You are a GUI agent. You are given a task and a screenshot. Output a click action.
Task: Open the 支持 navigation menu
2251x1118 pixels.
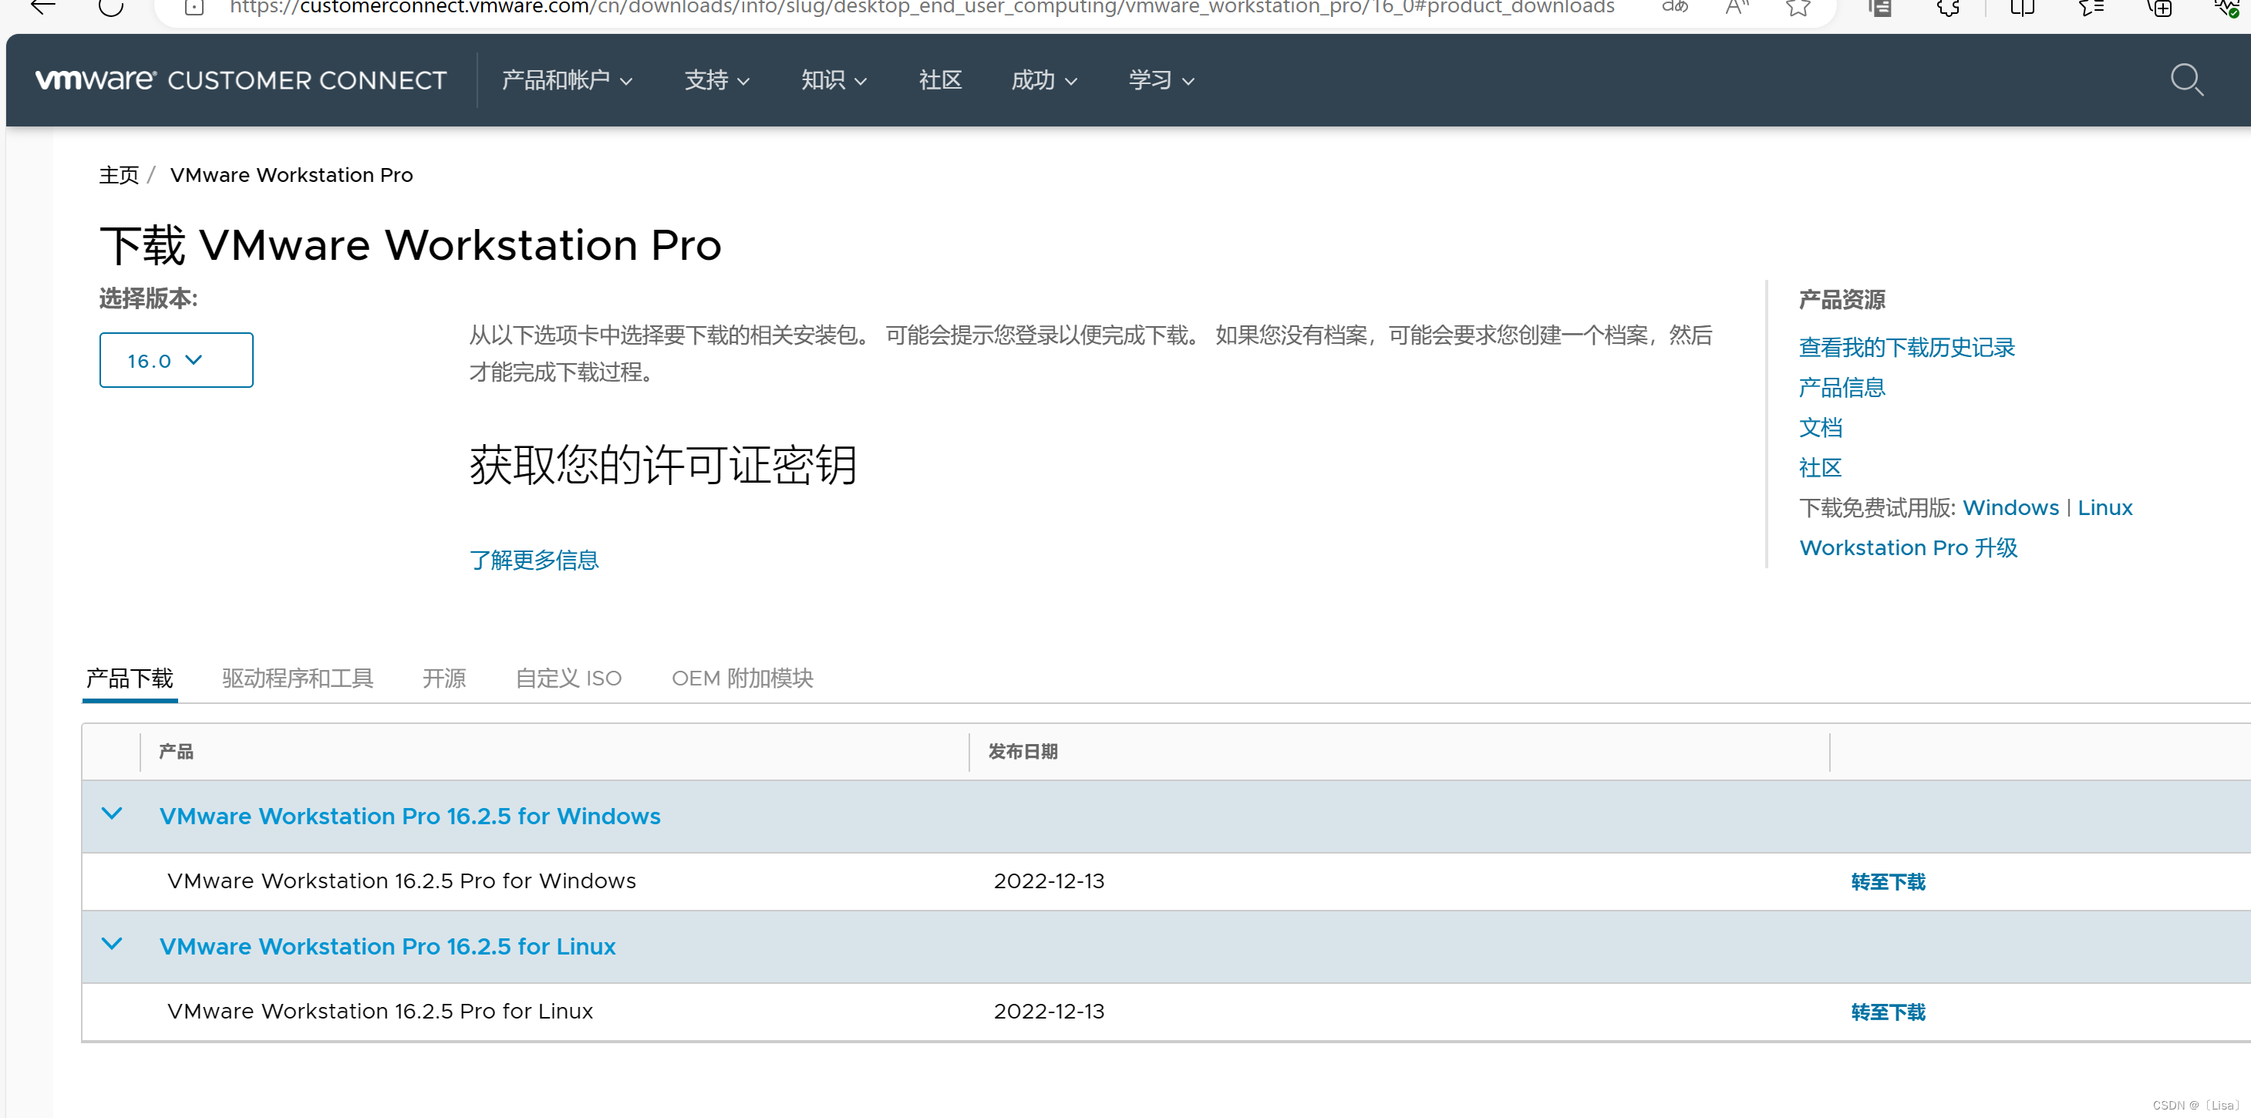(716, 80)
